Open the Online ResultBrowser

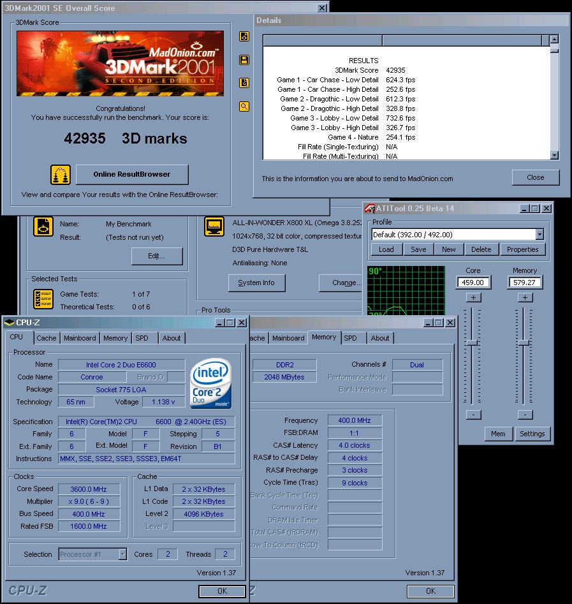click(x=132, y=175)
